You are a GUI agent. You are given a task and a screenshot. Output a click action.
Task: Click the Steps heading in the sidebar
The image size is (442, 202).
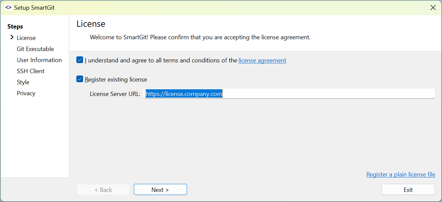(x=15, y=26)
